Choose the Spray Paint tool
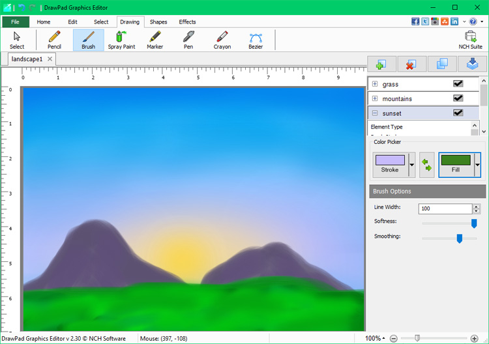Image resolution: width=489 pixels, height=344 pixels. [121, 40]
